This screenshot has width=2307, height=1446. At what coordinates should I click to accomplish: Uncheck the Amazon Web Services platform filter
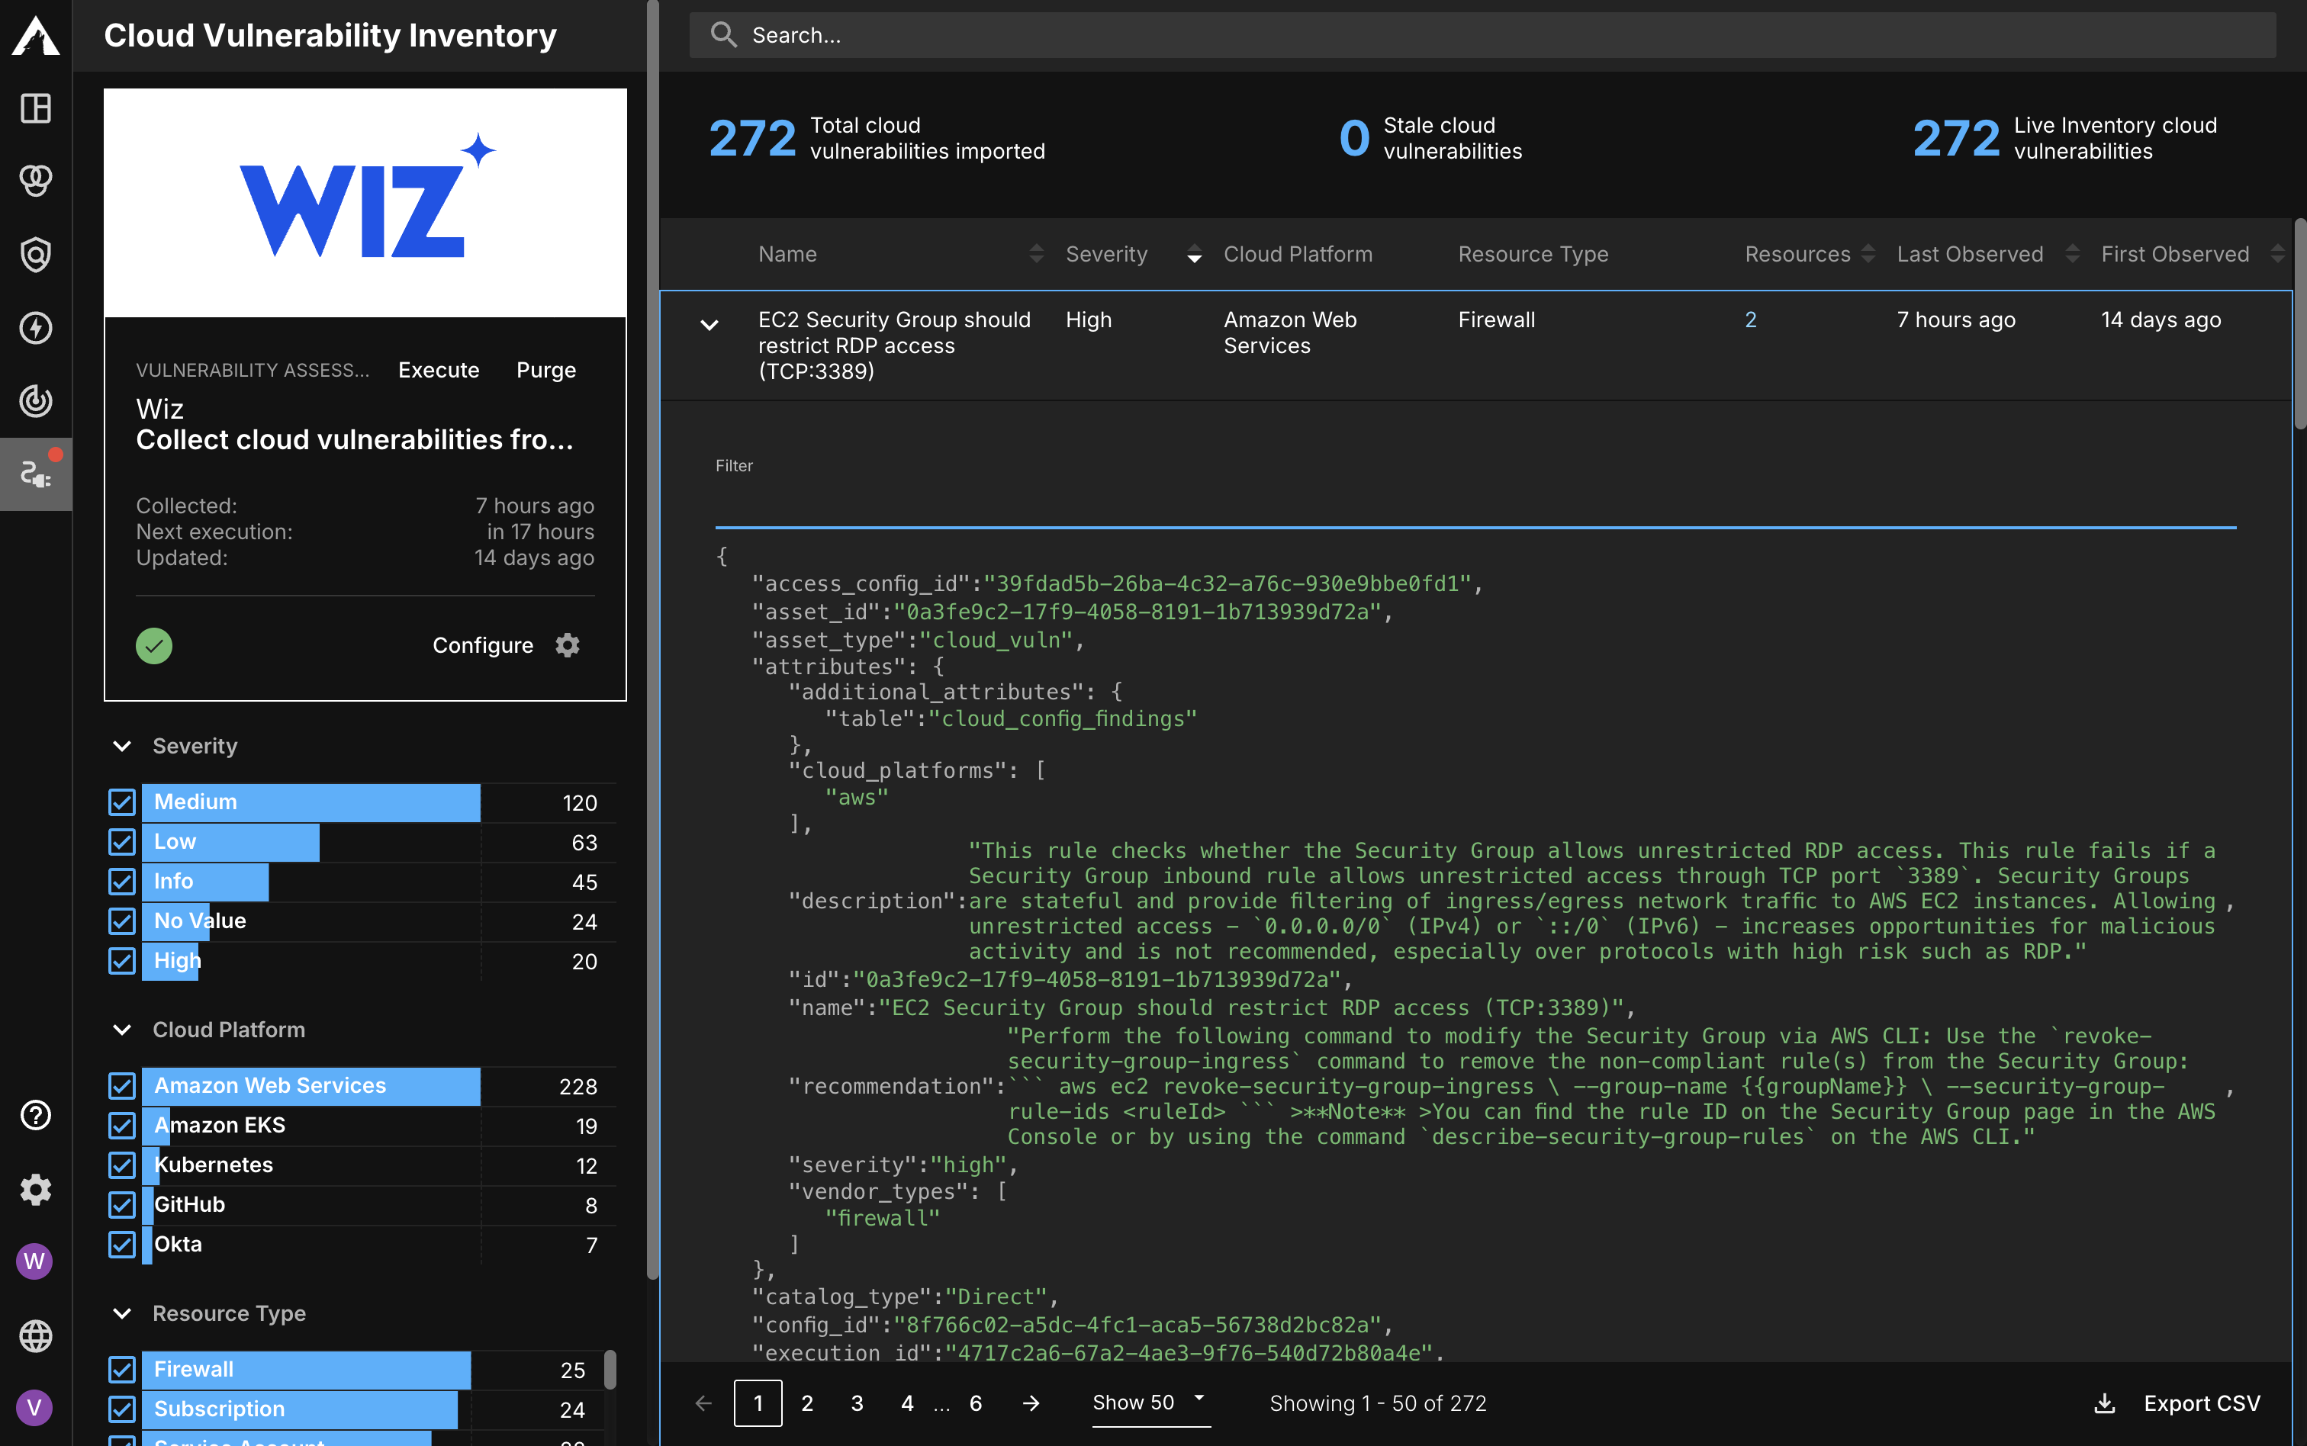click(121, 1085)
